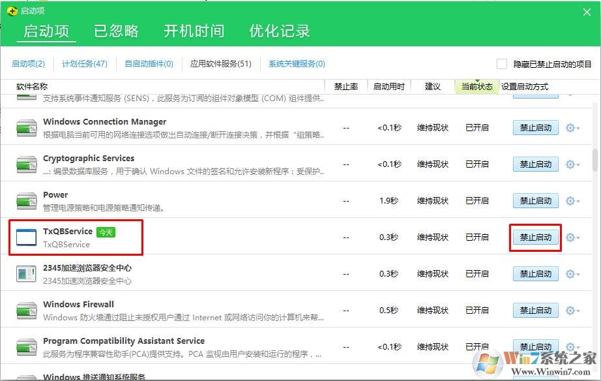Enable 隐藏已禁止启动的项目 checkbox
The image size is (601, 381).
(x=502, y=64)
